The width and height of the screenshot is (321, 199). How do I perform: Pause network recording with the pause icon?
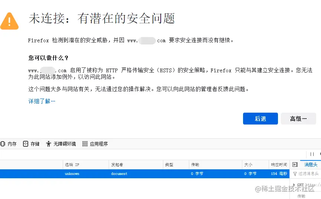click(312, 154)
